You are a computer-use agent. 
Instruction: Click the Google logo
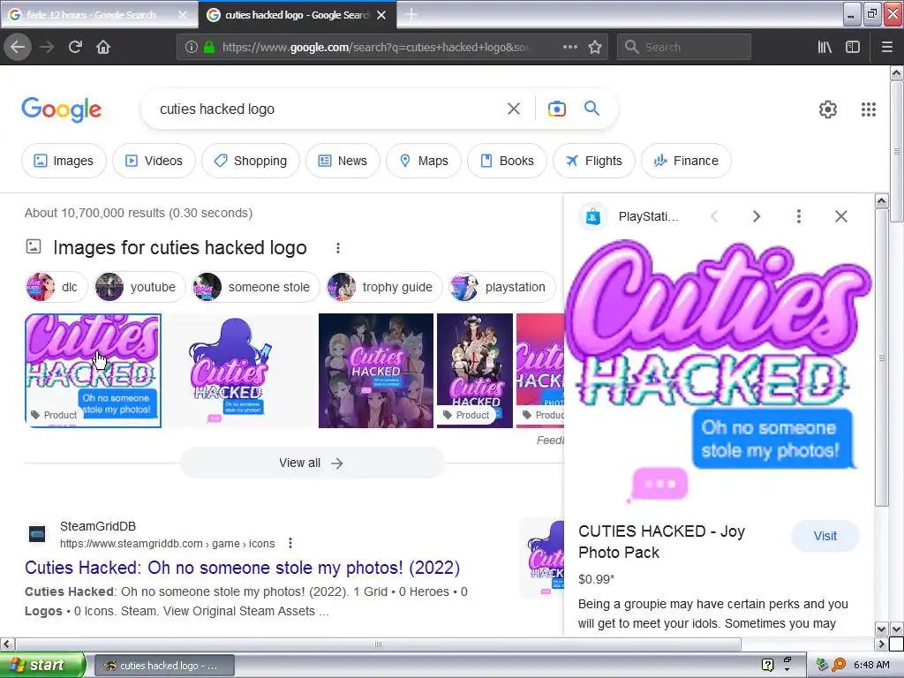tap(61, 109)
